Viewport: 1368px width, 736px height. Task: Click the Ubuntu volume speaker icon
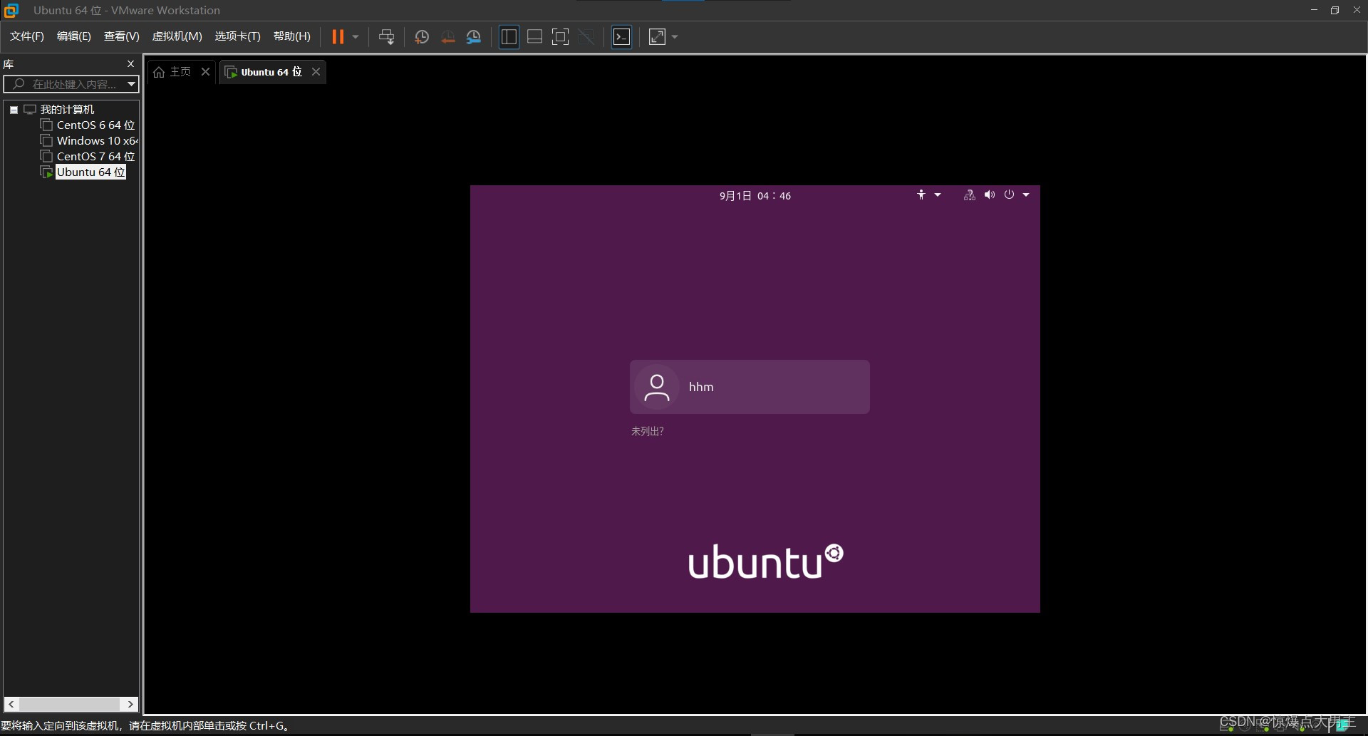point(990,195)
